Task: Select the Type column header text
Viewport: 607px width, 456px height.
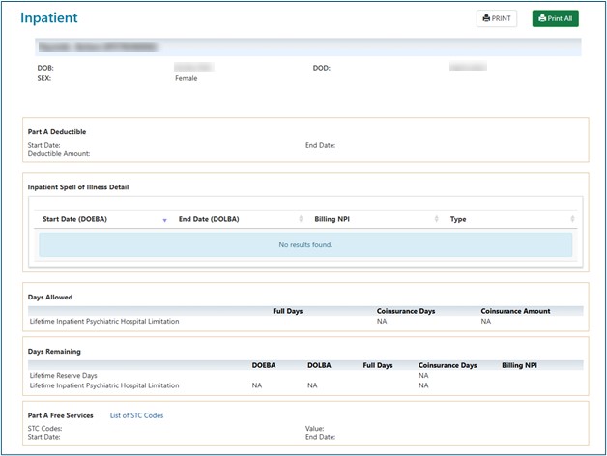Action: click(x=458, y=220)
